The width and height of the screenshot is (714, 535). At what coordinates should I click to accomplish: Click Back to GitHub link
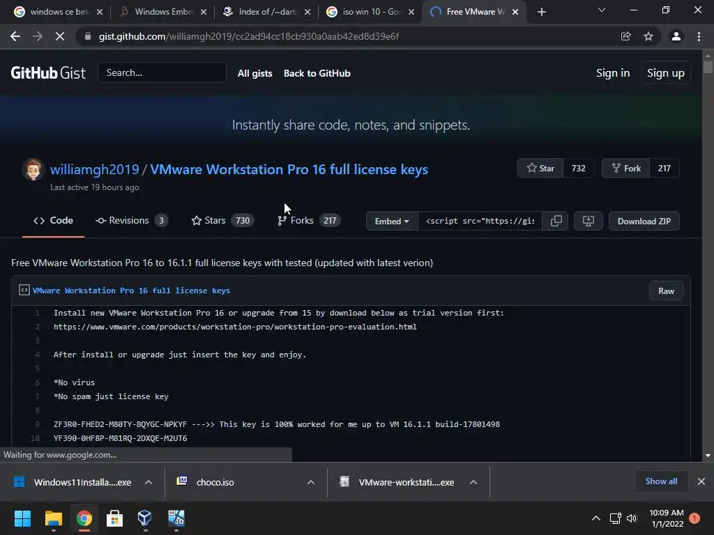point(317,73)
